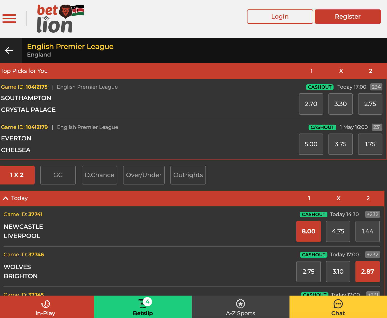Open +232 markets for Wolves match
The height and width of the screenshot is (318, 387).
click(372, 255)
